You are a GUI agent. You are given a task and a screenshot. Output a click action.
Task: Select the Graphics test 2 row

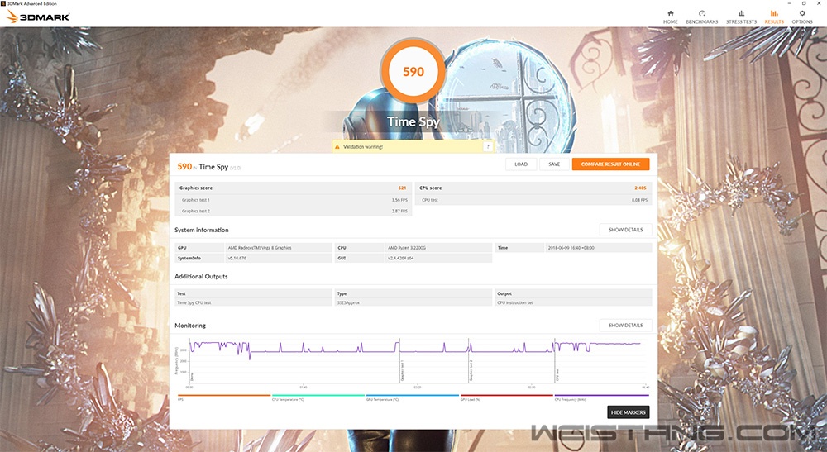(294, 211)
